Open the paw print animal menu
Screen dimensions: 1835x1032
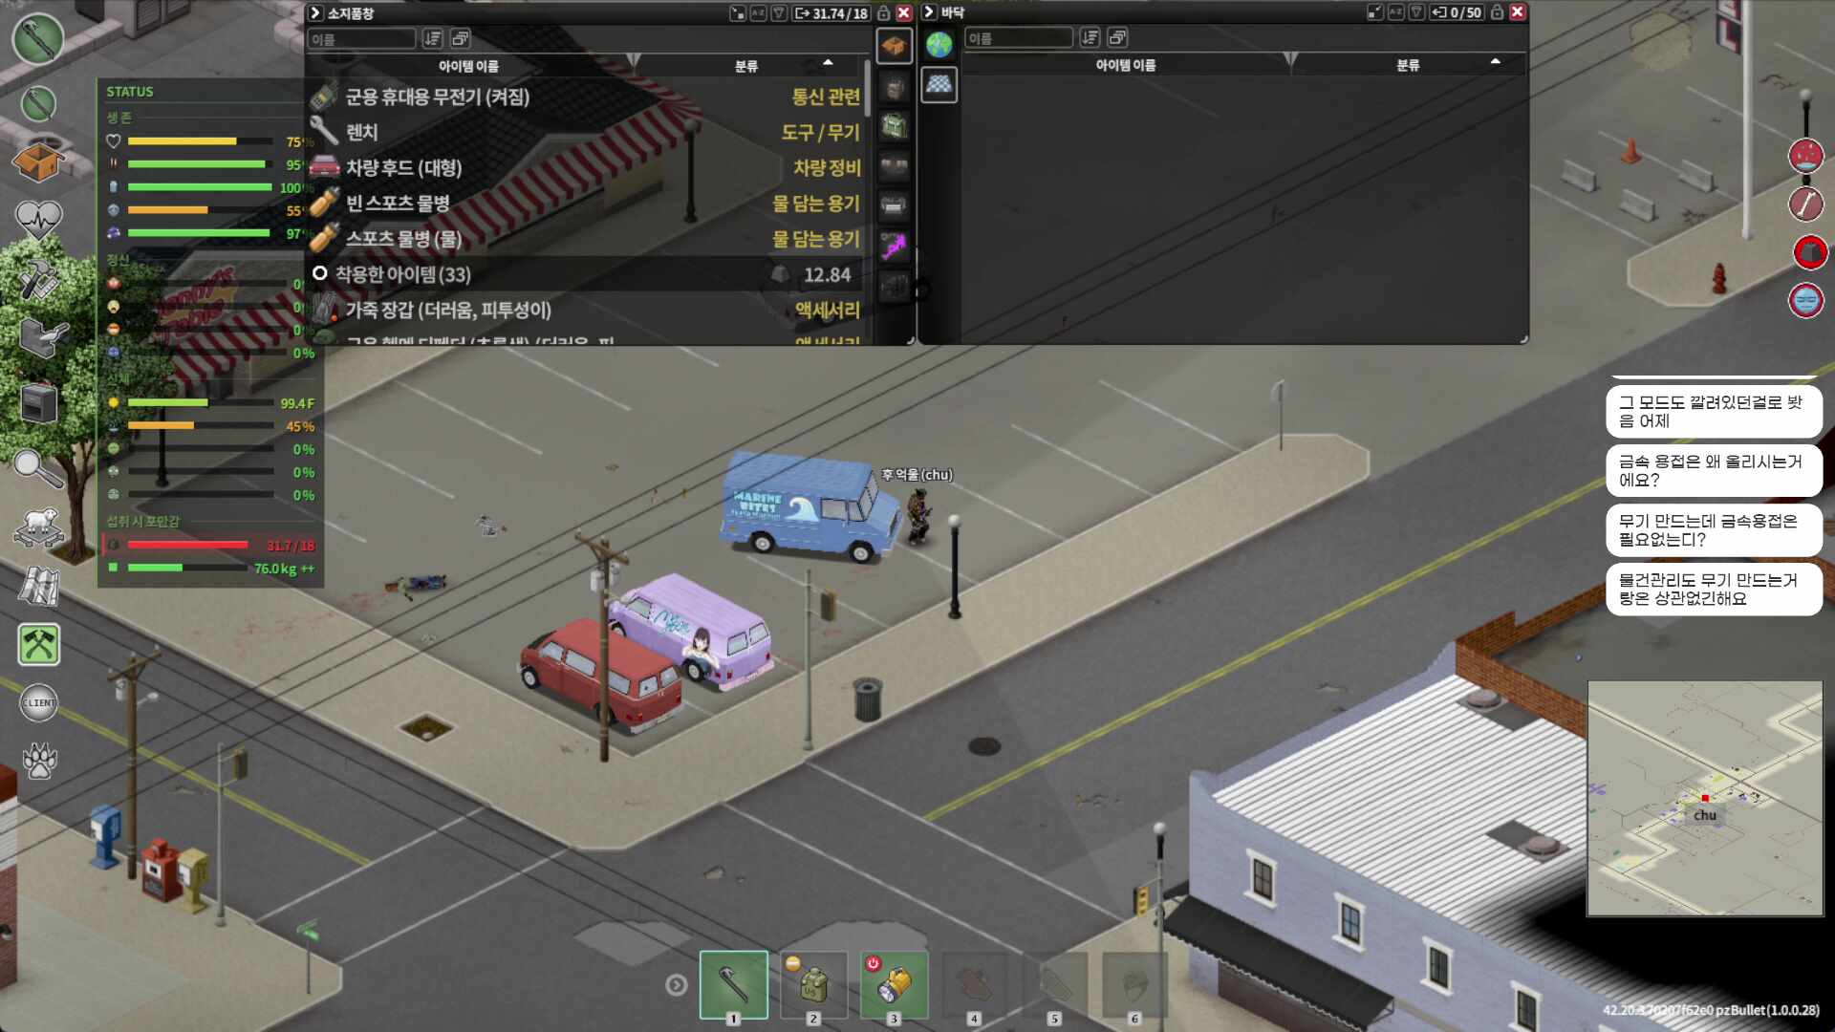point(39,761)
